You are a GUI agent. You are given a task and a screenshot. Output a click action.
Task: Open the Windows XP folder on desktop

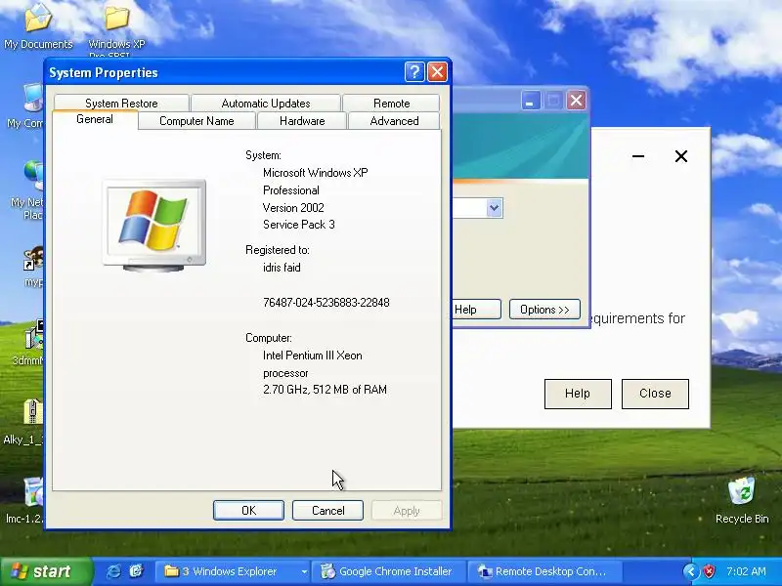coord(116,27)
